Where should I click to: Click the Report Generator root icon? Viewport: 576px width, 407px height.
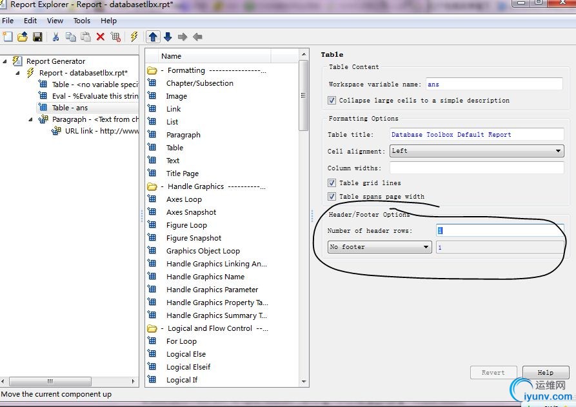[17, 61]
